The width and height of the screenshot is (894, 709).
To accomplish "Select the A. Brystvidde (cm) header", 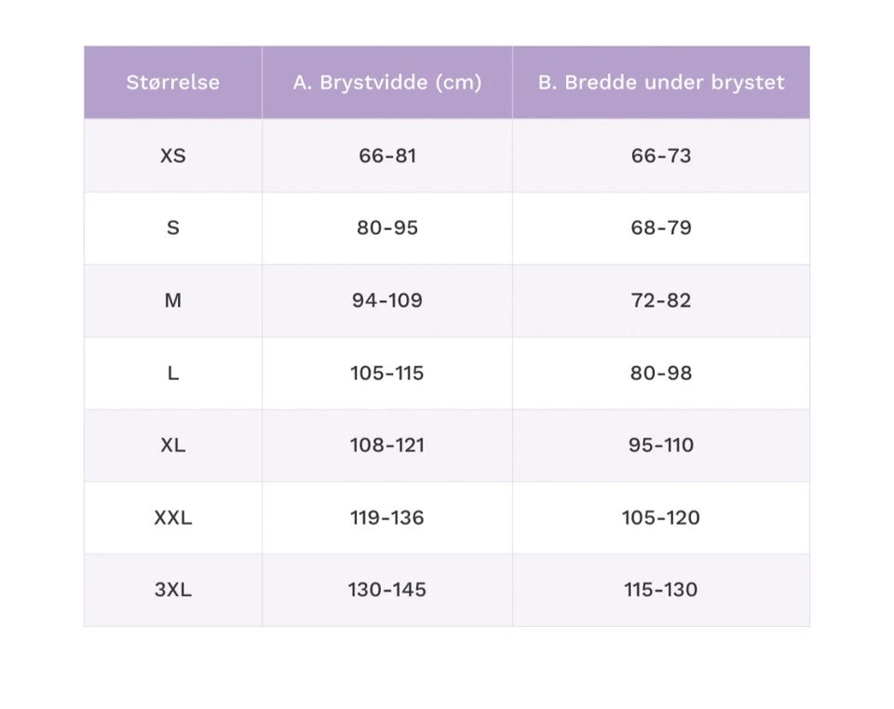I will coord(387,82).
